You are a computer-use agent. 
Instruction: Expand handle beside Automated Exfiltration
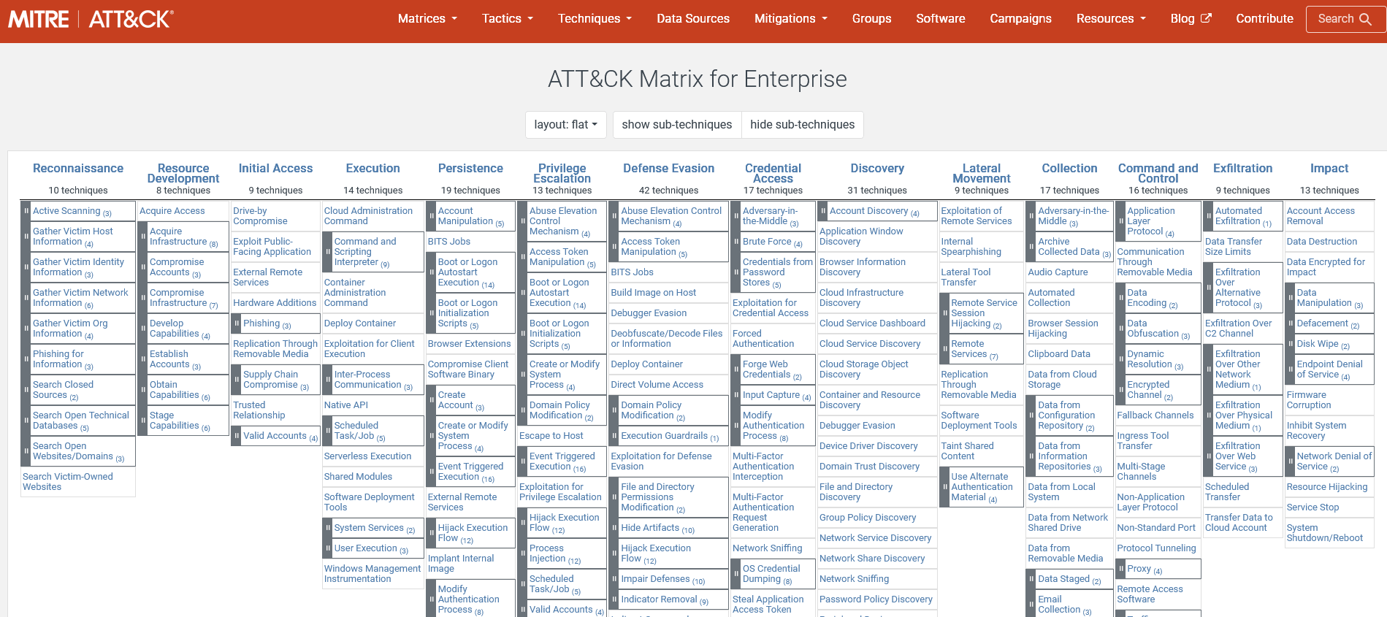[1208, 216]
